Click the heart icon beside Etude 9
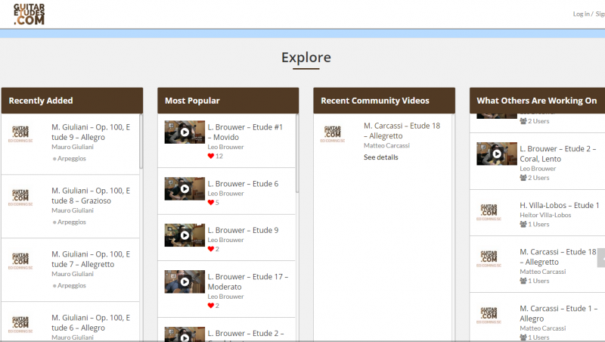 pos(211,249)
